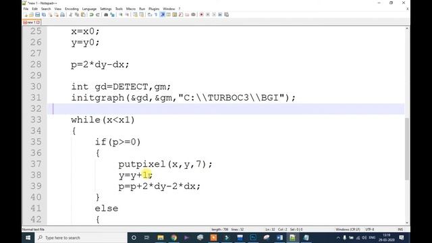Open the Replace dialog from toolbar

[112, 15]
